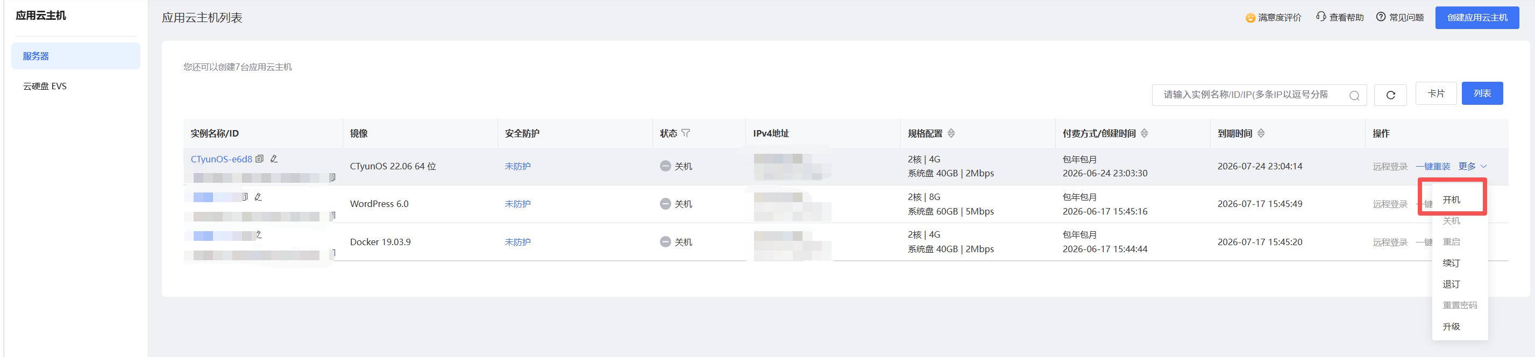The width and height of the screenshot is (1535, 357).
Task: Open the 状态 column filter icon
Action: pyautogui.click(x=685, y=133)
